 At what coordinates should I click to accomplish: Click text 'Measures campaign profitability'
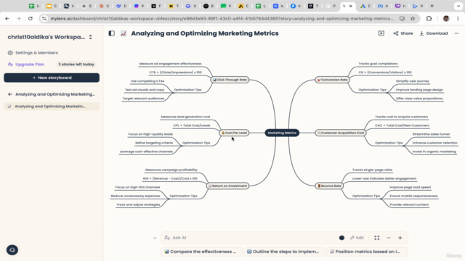point(171,170)
